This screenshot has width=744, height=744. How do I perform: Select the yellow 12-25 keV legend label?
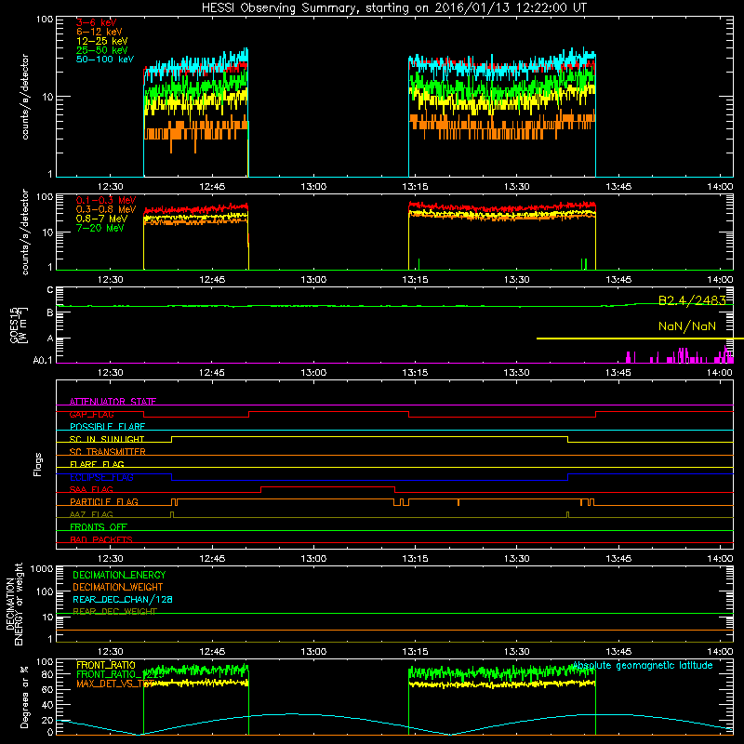[101, 41]
